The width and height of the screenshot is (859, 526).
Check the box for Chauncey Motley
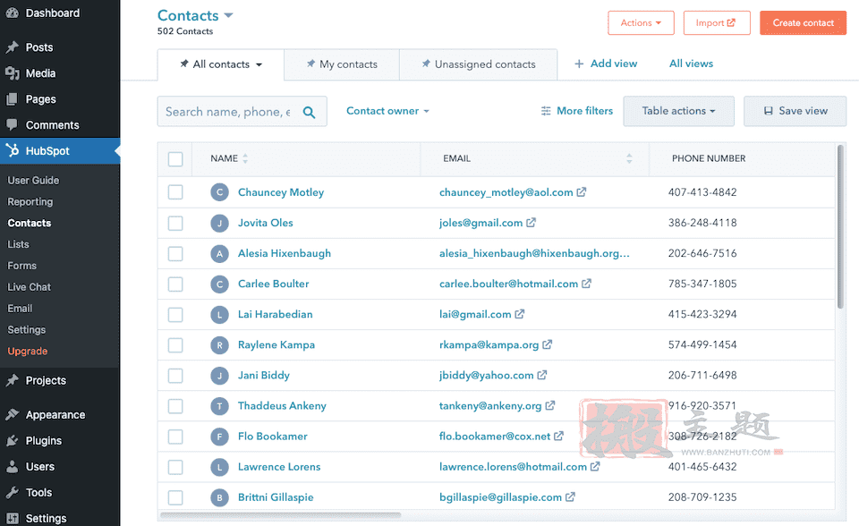[175, 192]
